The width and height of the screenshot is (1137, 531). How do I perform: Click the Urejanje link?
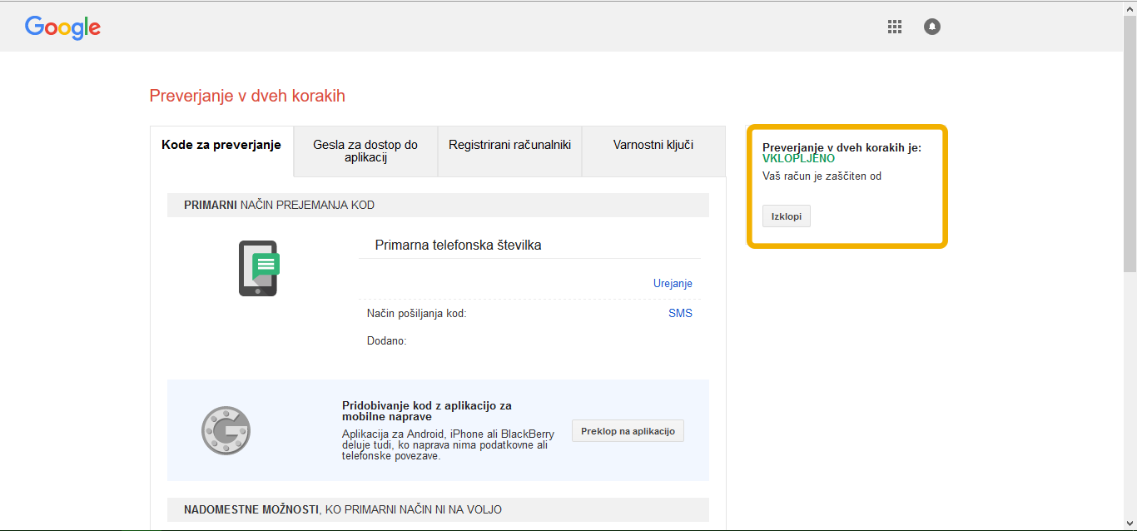673,284
